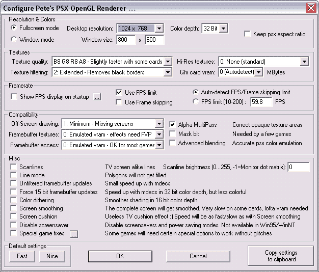Viewport: 319px width, 272px height.
Task: Open the Desktop resolution dropdown
Action: (140, 28)
